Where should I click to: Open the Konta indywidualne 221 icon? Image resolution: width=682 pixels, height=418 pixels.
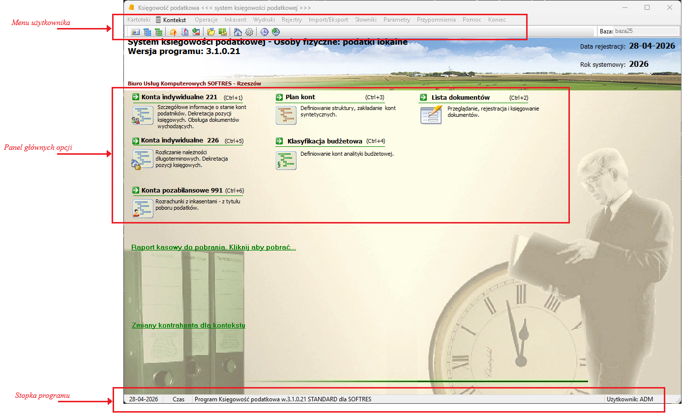143,114
